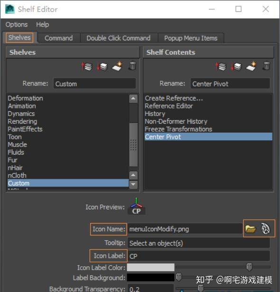Click the Icon Label Color slider handle
The height and width of the screenshot is (292, 280).
[x=249, y=267]
